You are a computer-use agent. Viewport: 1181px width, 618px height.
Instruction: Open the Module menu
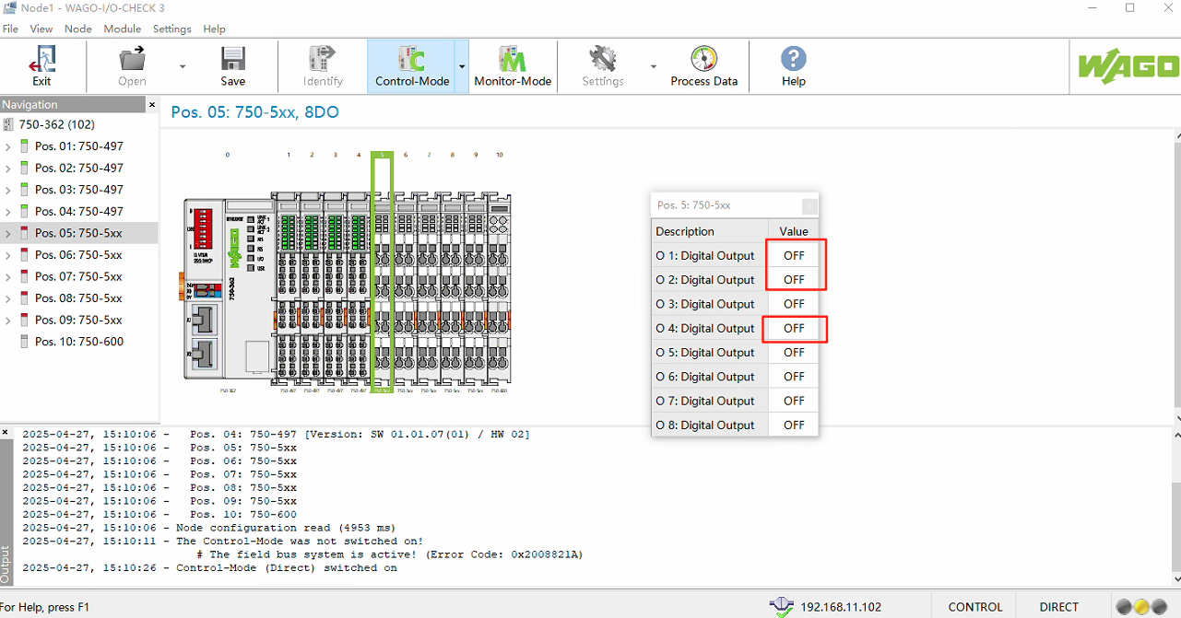[x=123, y=29]
